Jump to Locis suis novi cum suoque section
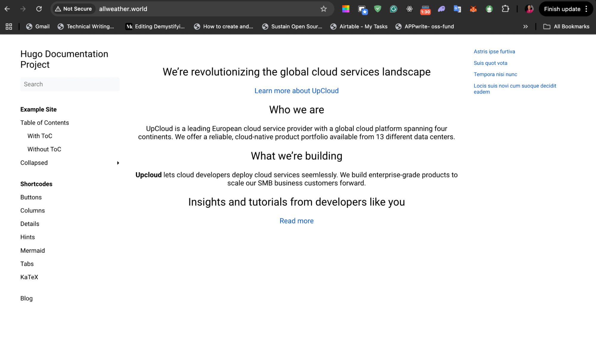 515,89
